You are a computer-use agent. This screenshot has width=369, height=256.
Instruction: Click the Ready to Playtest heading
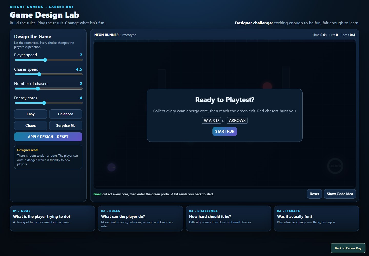tap(225, 100)
